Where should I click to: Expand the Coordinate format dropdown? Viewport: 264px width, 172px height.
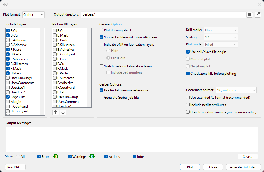coord(236,90)
